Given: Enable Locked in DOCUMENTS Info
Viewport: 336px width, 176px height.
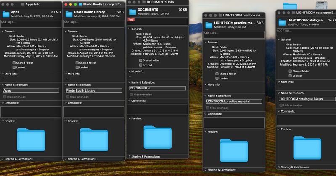Looking at the screenshot, I should [140, 65].
